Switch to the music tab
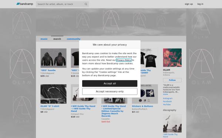This screenshot has width=222, height=138. click(44, 39)
